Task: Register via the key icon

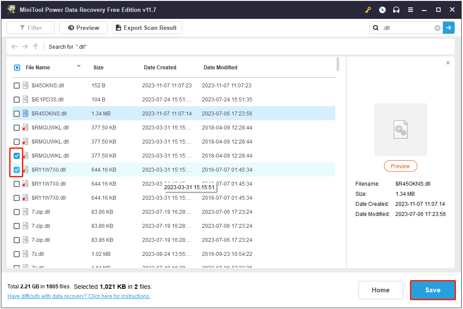Action: (368, 10)
